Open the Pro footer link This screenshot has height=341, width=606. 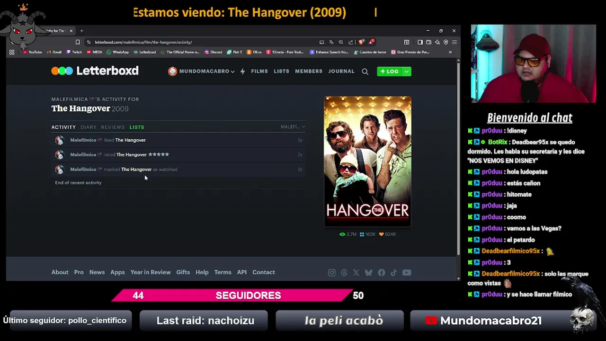tap(79, 272)
